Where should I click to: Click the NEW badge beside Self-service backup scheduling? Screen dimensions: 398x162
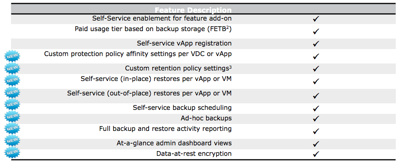12,104
